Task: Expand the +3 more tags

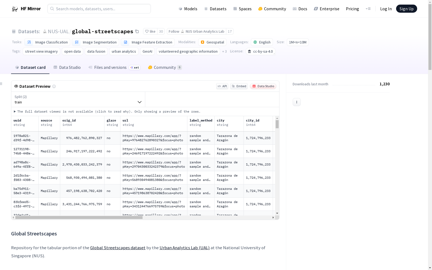Action: coord(224,51)
